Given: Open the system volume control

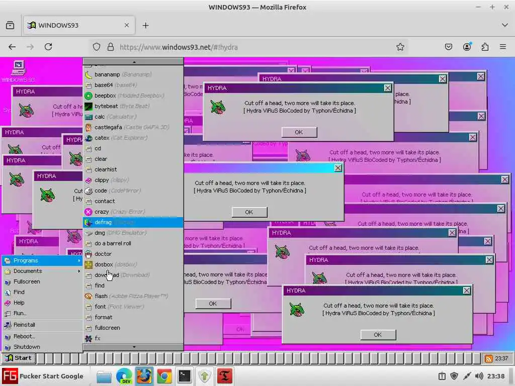Looking at the screenshot, I should click(479, 376).
